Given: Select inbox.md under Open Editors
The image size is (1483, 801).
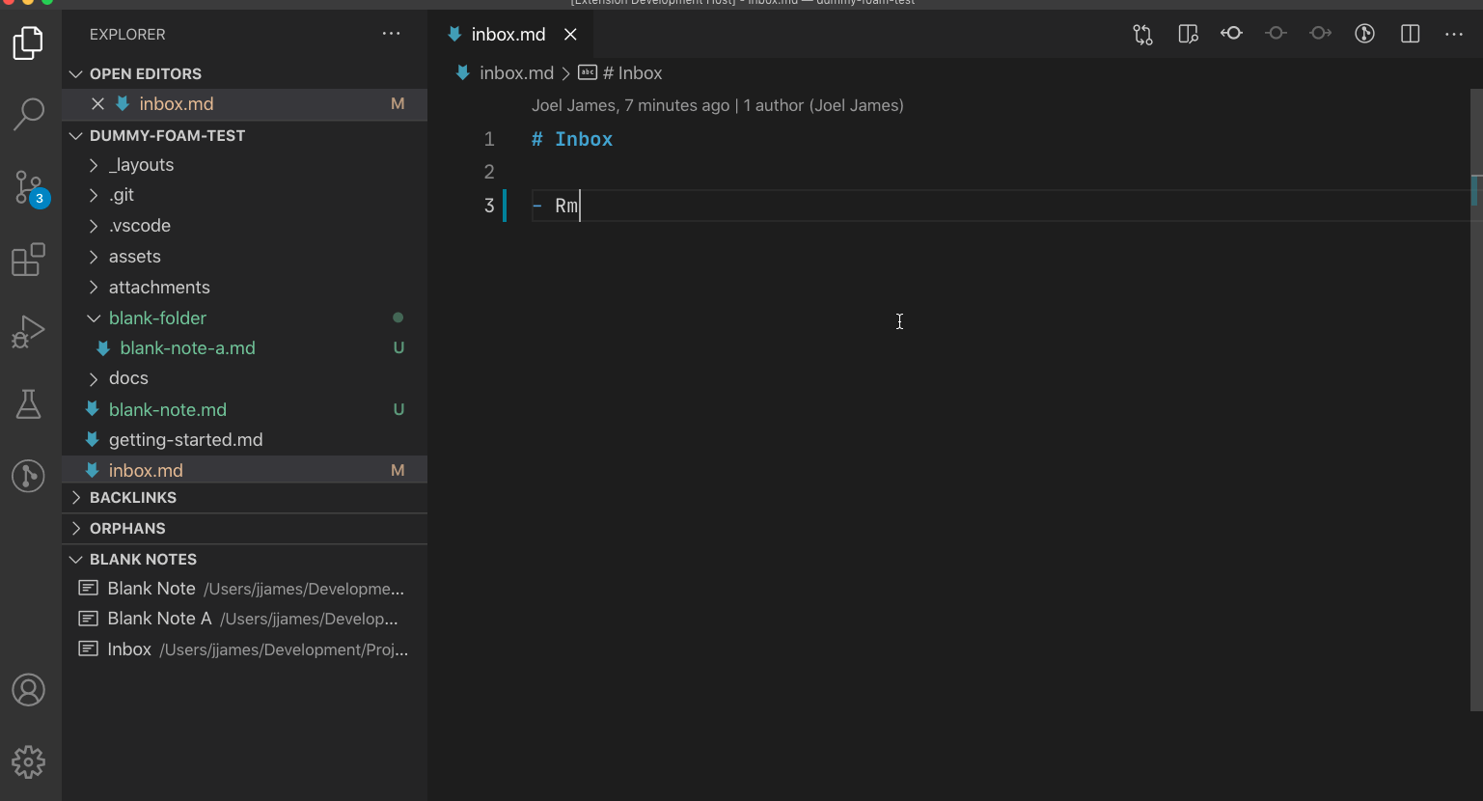Looking at the screenshot, I should (x=245, y=103).
